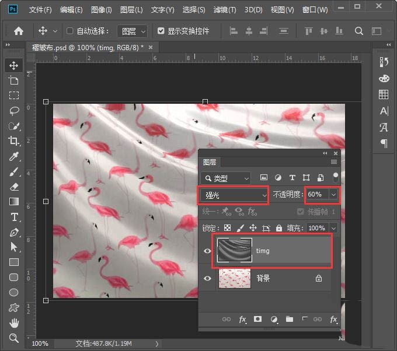Select the Path Selection tool
Screen dimensions: 397x351
(13, 247)
